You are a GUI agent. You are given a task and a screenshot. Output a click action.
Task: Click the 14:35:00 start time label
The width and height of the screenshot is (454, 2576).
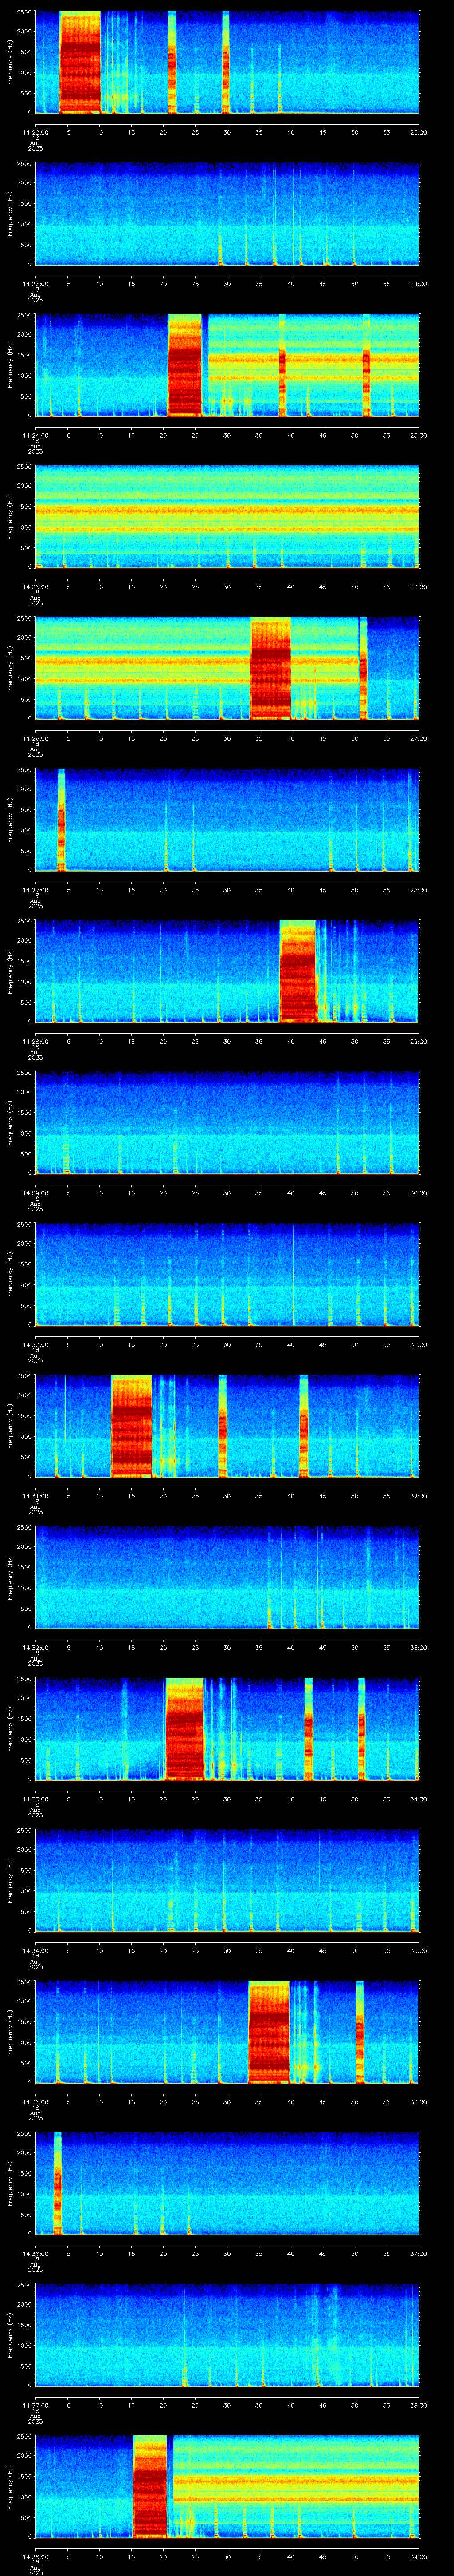tap(35, 2102)
